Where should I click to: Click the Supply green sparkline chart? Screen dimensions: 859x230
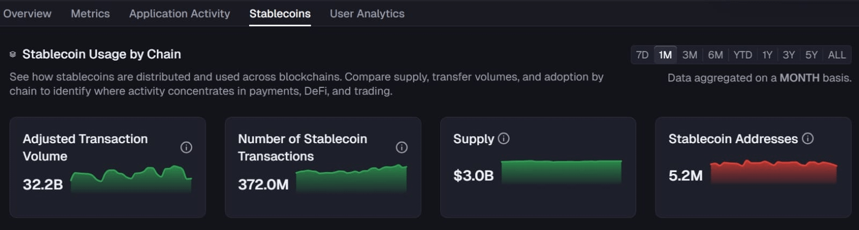click(x=561, y=172)
